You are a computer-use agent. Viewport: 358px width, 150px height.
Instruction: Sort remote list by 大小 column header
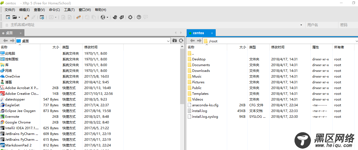click(237, 47)
